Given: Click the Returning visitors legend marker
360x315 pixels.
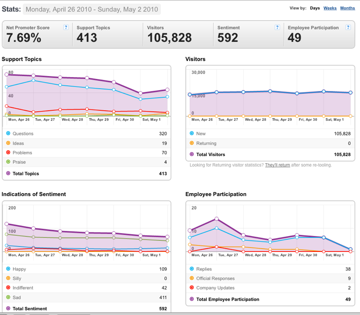Looking at the screenshot, I should [192, 143].
